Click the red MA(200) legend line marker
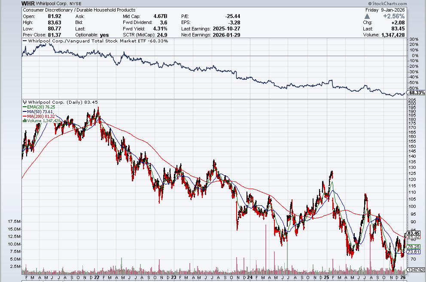The image size is (426, 282). (x=25, y=116)
